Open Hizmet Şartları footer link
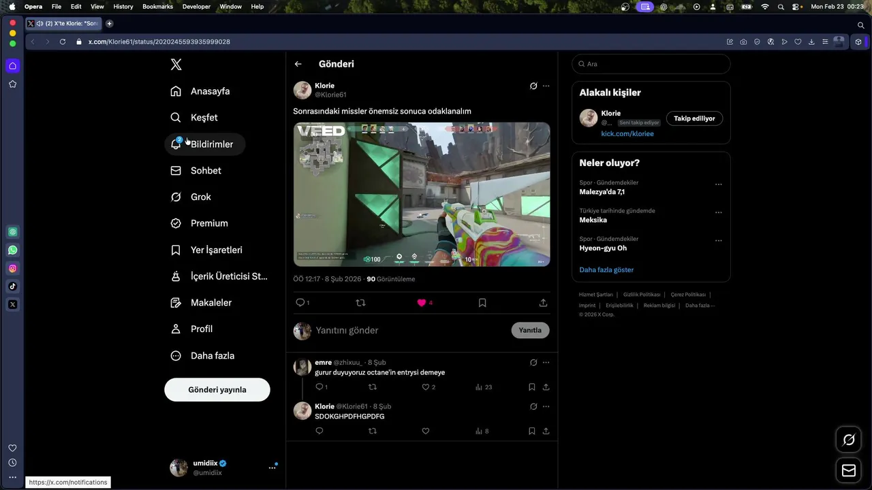 click(x=596, y=295)
